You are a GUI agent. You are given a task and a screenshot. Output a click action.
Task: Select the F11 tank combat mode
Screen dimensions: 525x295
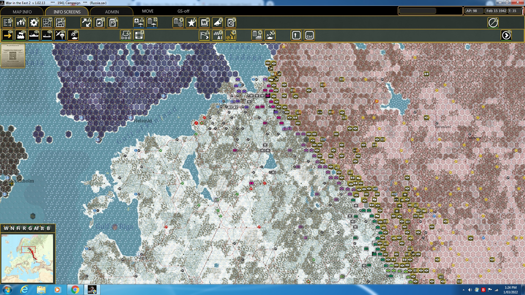tap(73, 36)
